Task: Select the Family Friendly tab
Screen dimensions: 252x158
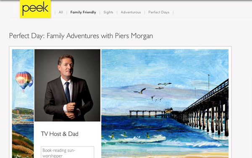Action: coord(83,12)
